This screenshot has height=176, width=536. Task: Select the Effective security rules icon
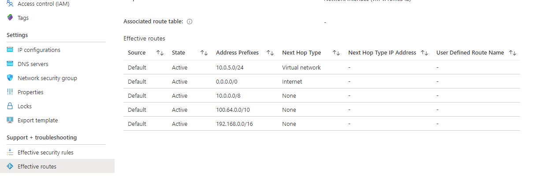click(x=10, y=153)
